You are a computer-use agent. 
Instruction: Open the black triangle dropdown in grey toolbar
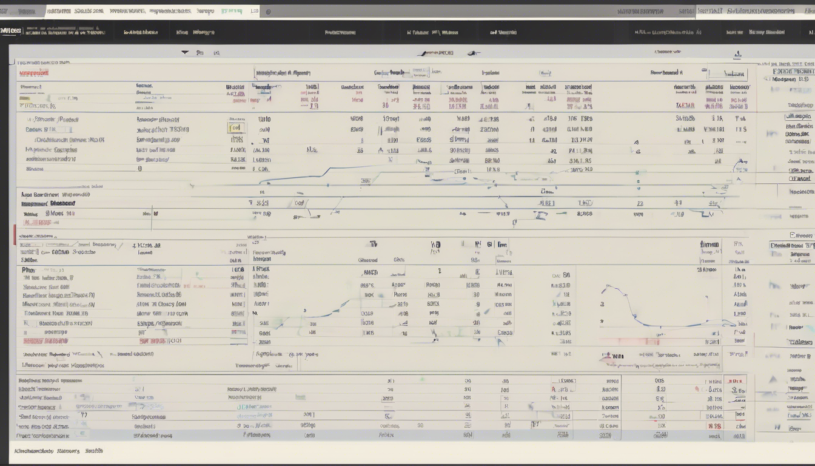185,53
